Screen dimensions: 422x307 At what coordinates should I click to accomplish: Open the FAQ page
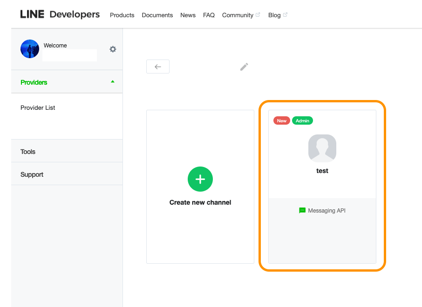[x=209, y=15]
